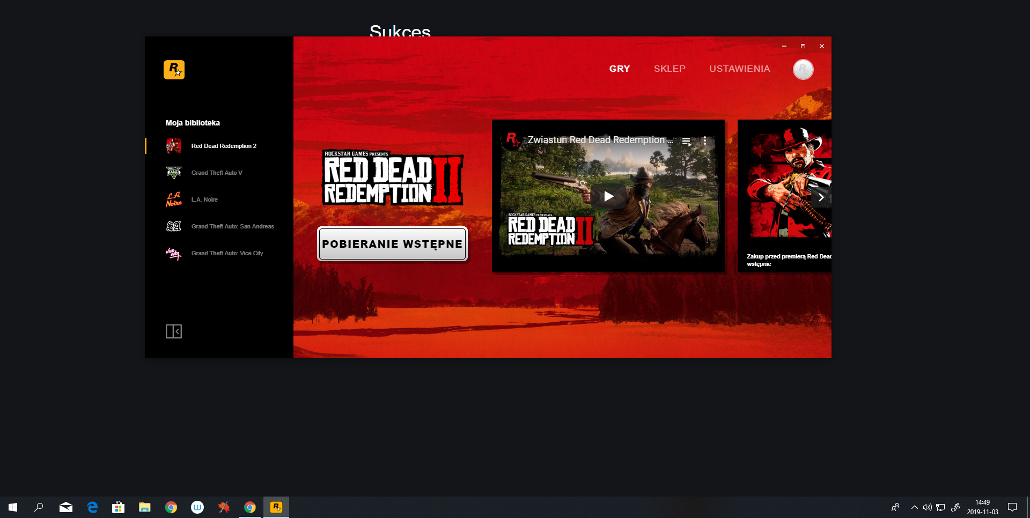The height and width of the screenshot is (518, 1030).
Task: Minimize the Rockstar launcher window
Action: (784, 46)
